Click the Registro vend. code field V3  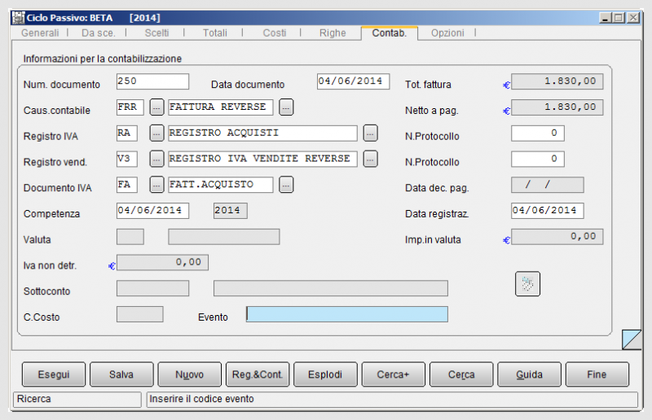tap(127, 159)
